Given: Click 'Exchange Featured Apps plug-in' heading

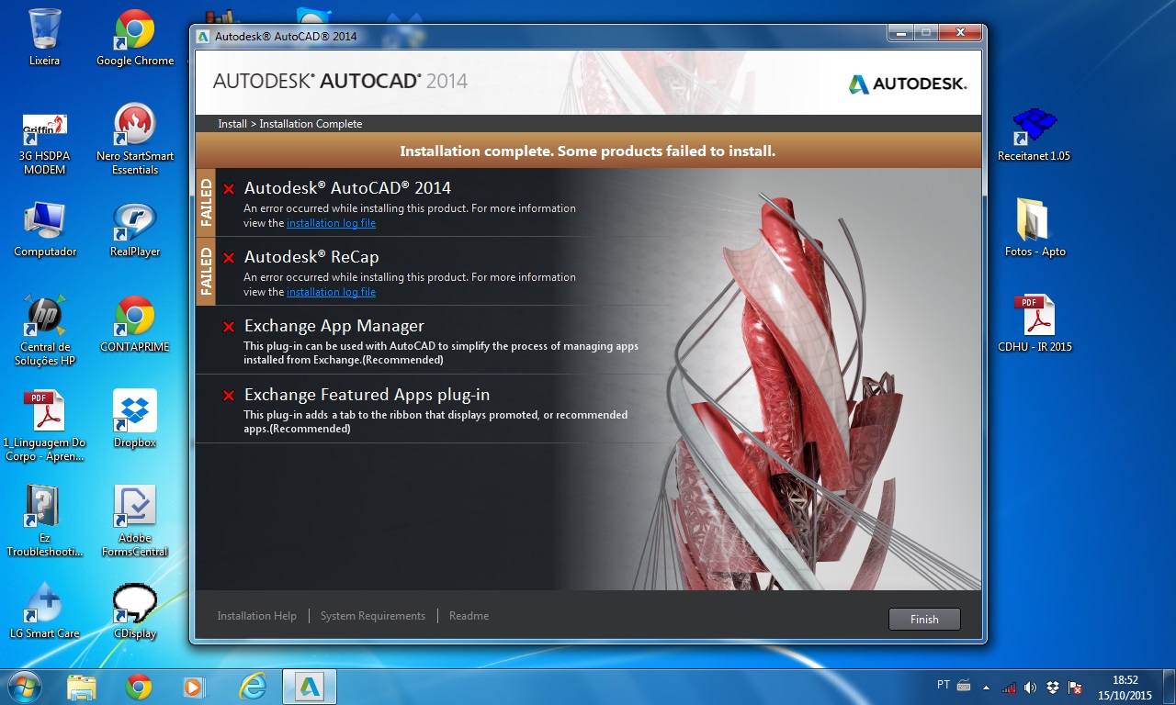Looking at the screenshot, I should click(x=367, y=396).
